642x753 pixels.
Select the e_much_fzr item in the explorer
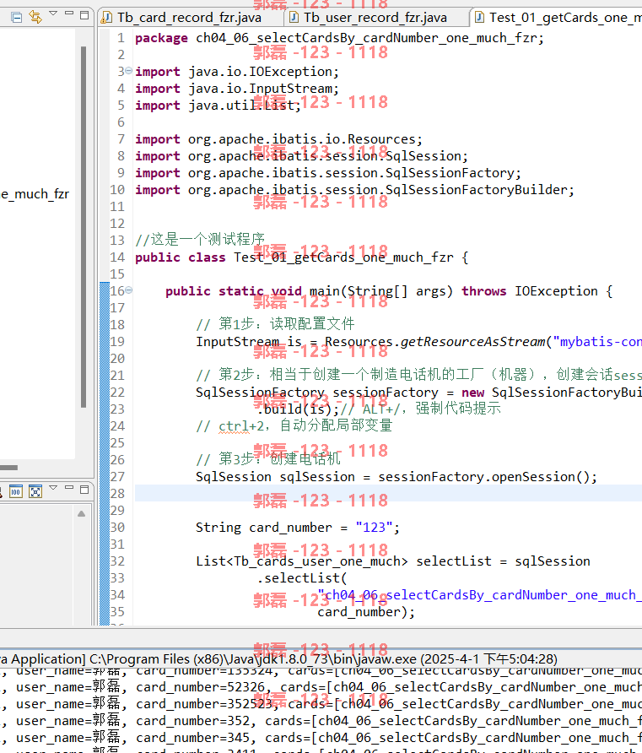coord(35,194)
